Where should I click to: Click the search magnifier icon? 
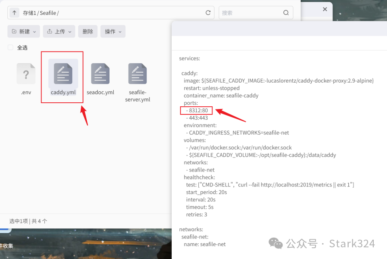pyautogui.click(x=286, y=13)
